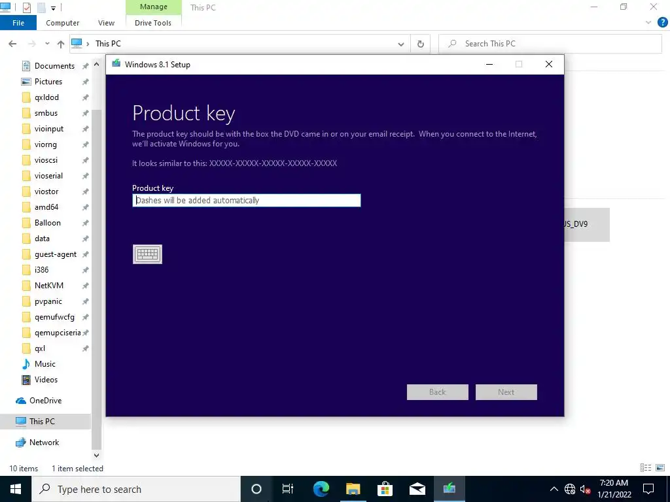The width and height of the screenshot is (670, 502).
Task: Click the Next button in Setup
Action: pos(506,392)
